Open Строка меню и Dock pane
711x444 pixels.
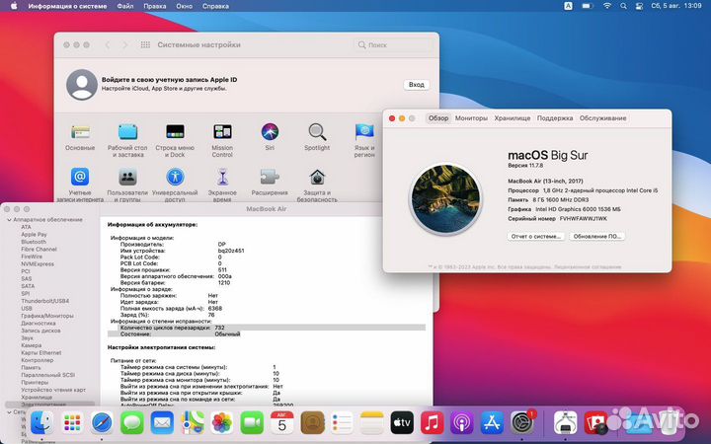[x=175, y=141]
